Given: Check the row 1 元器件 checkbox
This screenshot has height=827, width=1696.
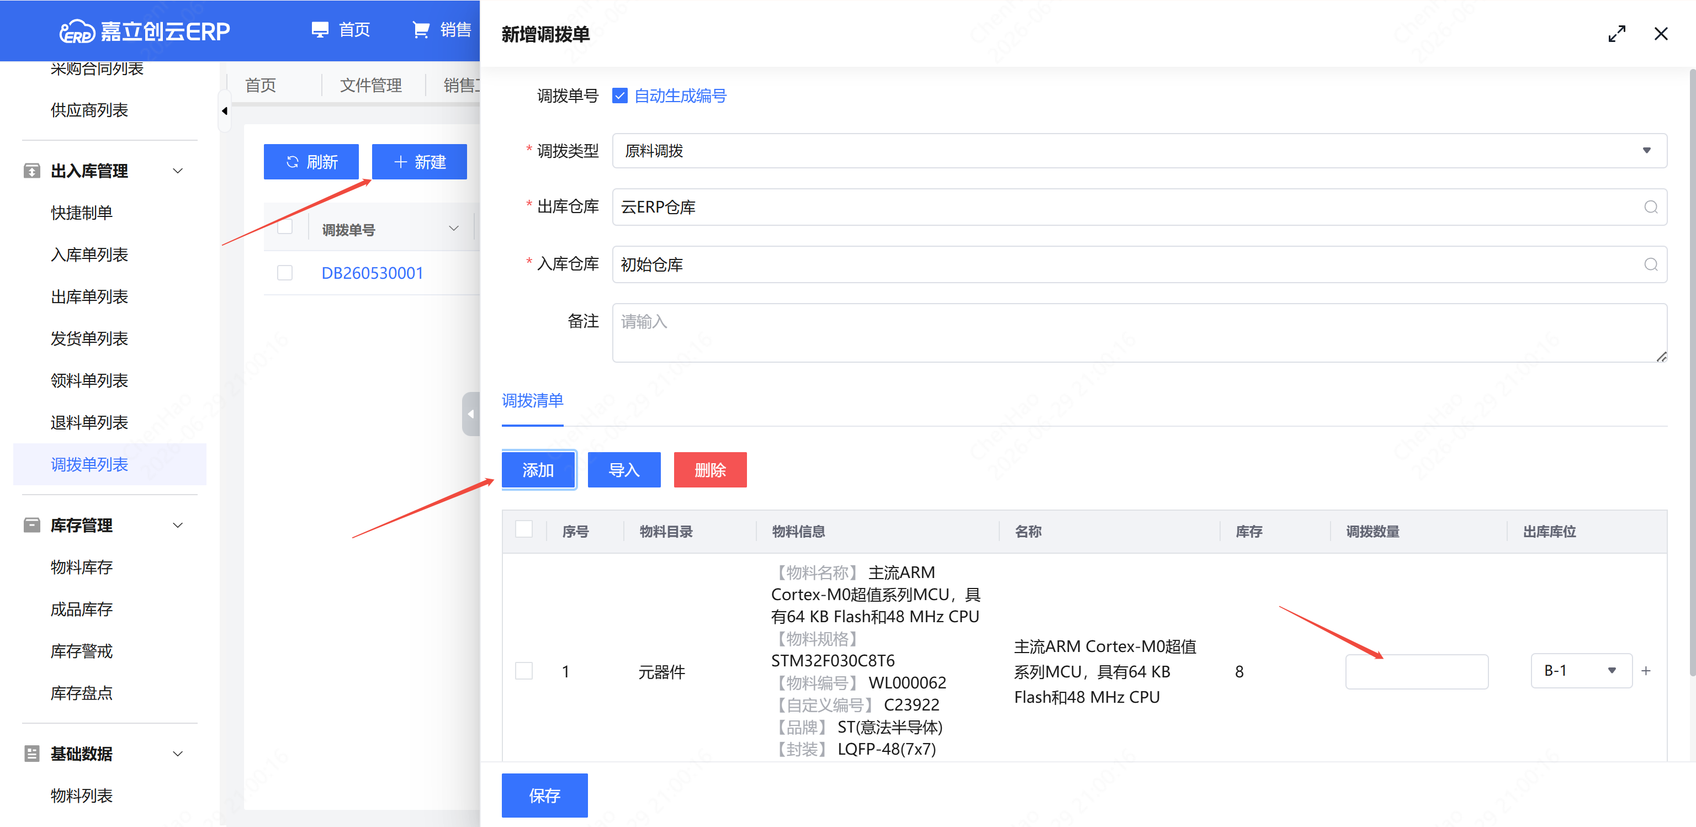Looking at the screenshot, I should coord(524,671).
